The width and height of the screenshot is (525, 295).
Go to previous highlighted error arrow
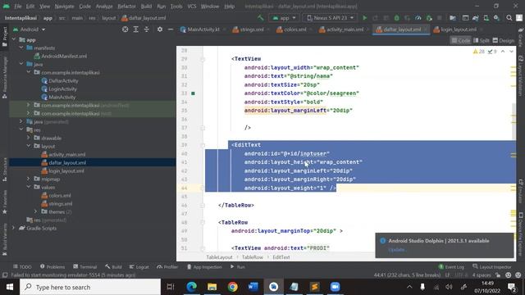click(503, 52)
